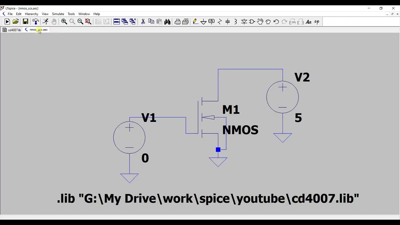
Task: Cascade windows icon
Action: coord(125,22)
